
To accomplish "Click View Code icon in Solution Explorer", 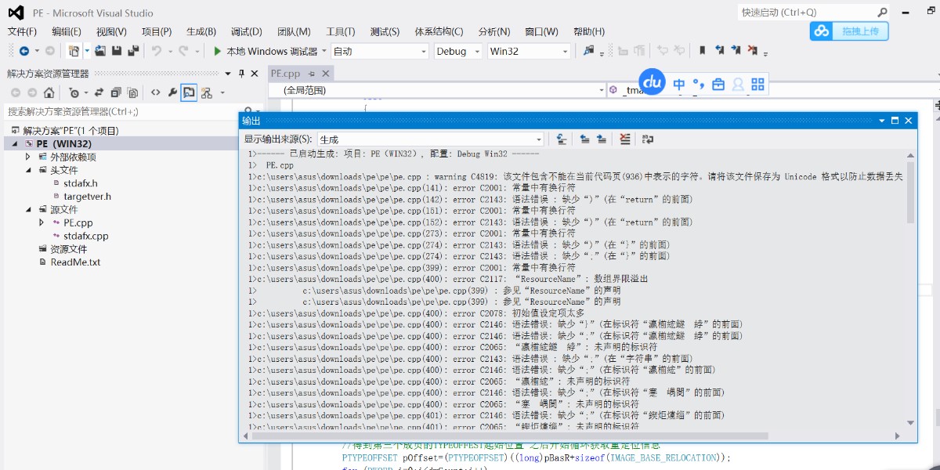I will [x=156, y=92].
